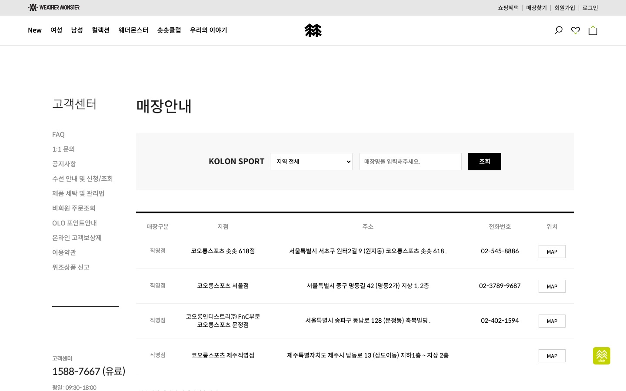Viewport: 626px width, 391px height.
Task: Open the 남성 menu
Action: pyautogui.click(x=77, y=30)
